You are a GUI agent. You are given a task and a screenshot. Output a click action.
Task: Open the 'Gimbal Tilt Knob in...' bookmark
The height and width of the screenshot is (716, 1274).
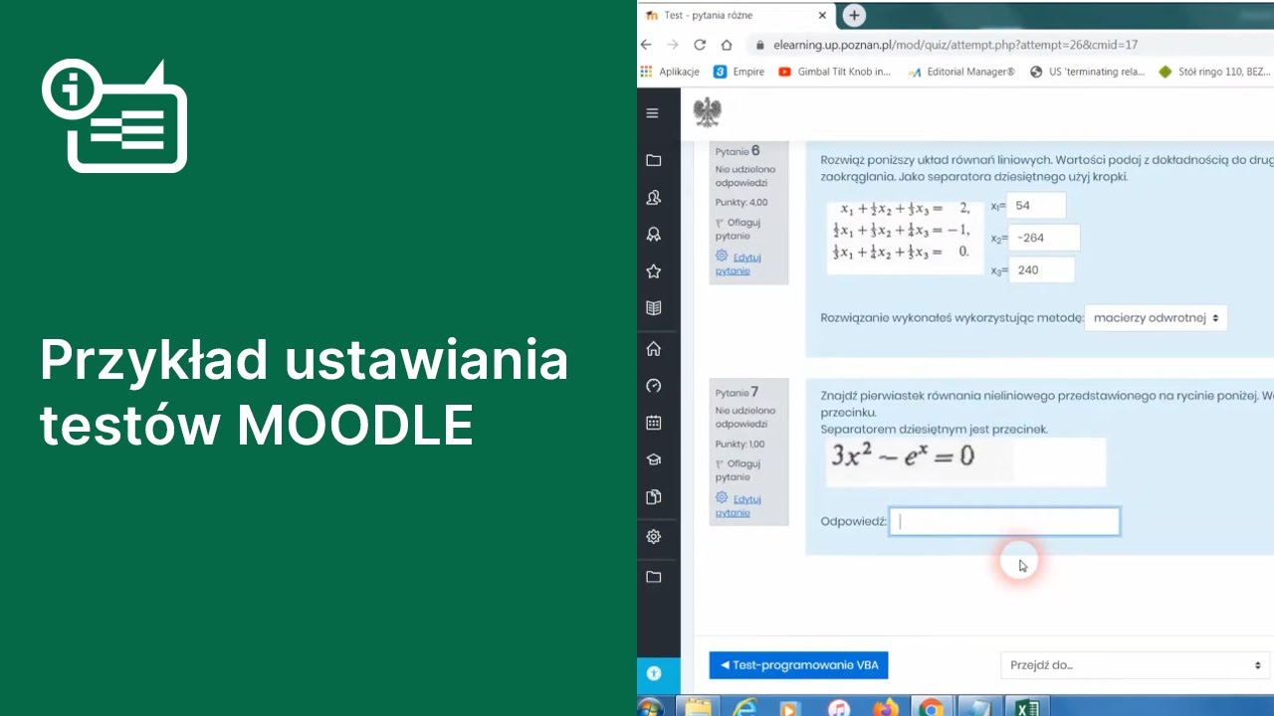point(834,72)
